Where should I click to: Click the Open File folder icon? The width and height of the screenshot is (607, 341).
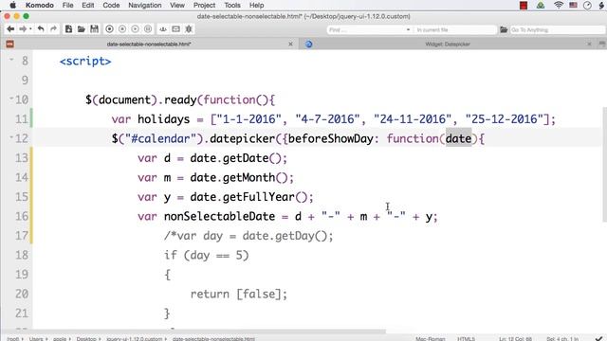point(82,29)
